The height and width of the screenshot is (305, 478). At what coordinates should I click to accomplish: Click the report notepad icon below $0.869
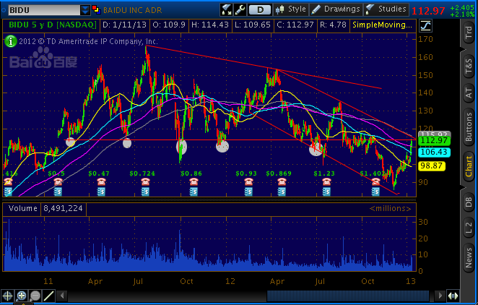pos(282,192)
